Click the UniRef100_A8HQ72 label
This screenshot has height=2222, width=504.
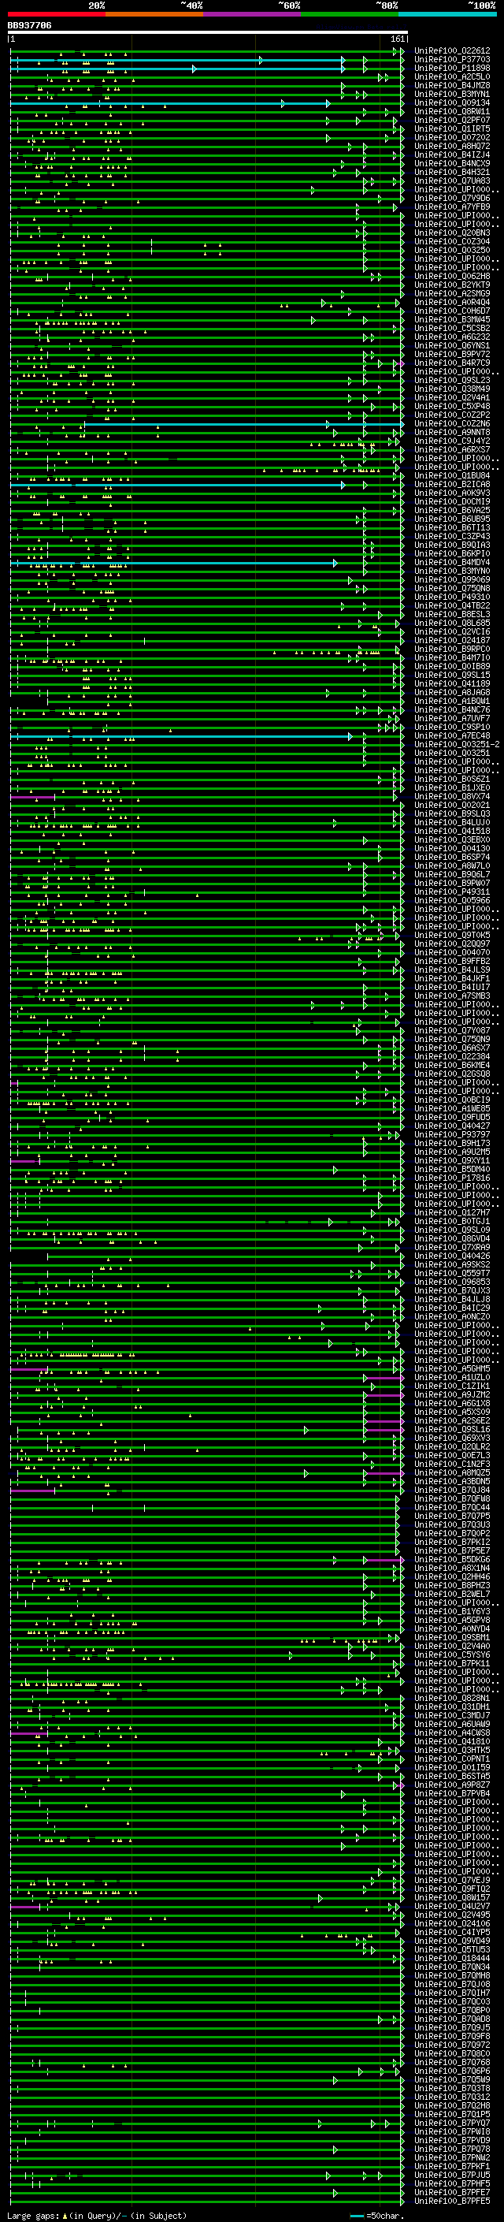pyautogui.click(x=452, y=146)
